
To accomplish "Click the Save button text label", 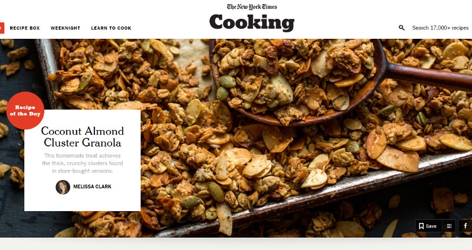I will pyautogui.click(x=431, y=226).
